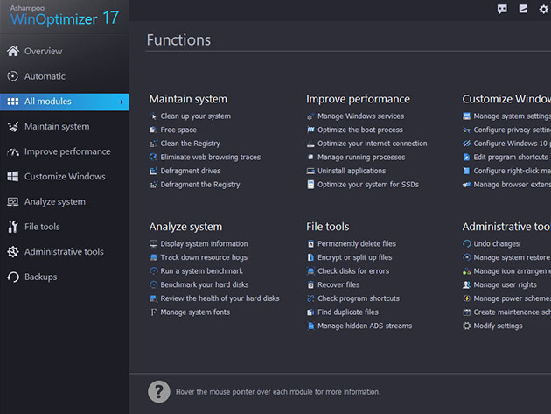Click the Maintain system broom icon in the sidebar

tap(13, 127)
